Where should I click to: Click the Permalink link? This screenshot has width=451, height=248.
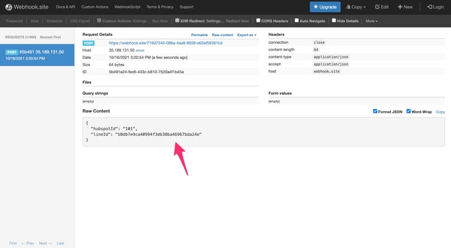(x=199, y=35)
